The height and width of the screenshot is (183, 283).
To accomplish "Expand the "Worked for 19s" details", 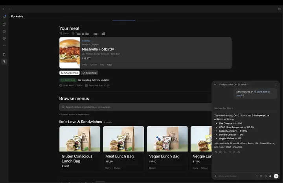I will coord(224,108).
